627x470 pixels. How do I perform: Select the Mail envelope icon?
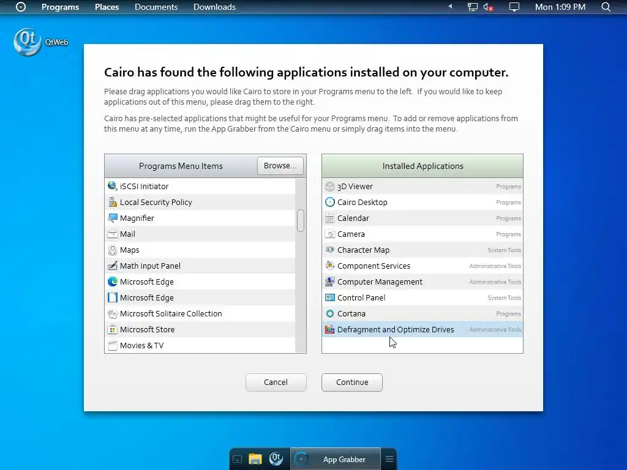point(113,234)
